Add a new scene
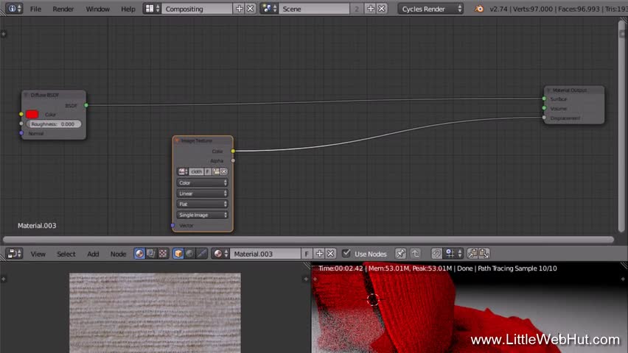This screenshot has width=628, height=353. (x=371, y=8)
